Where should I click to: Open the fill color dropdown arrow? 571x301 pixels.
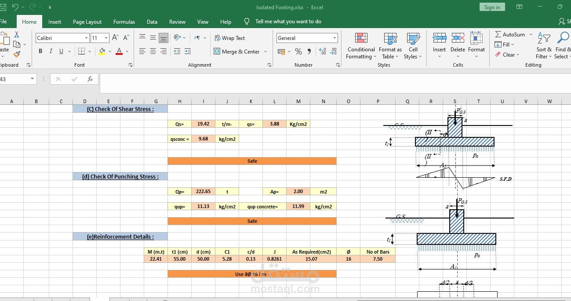click(x=109, y=51)
